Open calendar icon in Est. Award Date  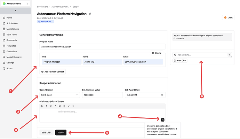pyautogui.click(x=162, y=95)
